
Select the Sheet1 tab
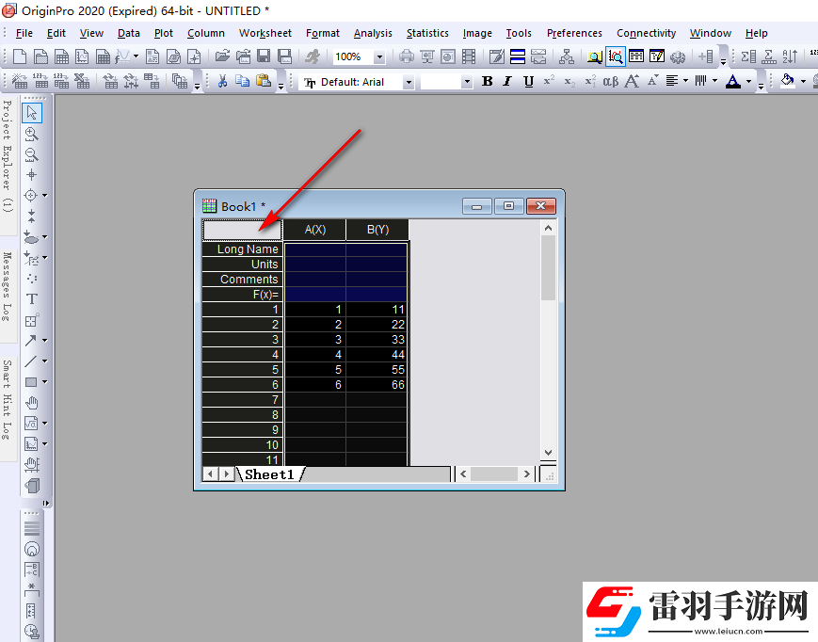point(269,474)
